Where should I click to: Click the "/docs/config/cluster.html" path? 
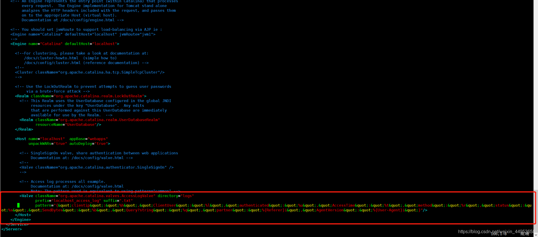click(x=52, y=63)
